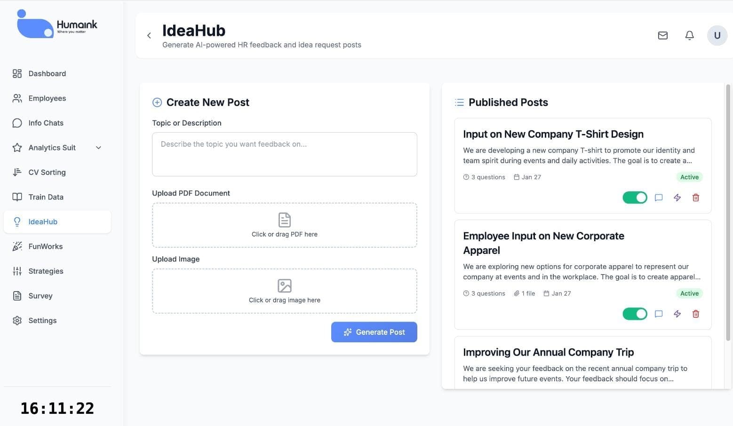Click the plus icon next to Create New Post
The width and height of the screenshot is (733, 426).
(157, 102)
